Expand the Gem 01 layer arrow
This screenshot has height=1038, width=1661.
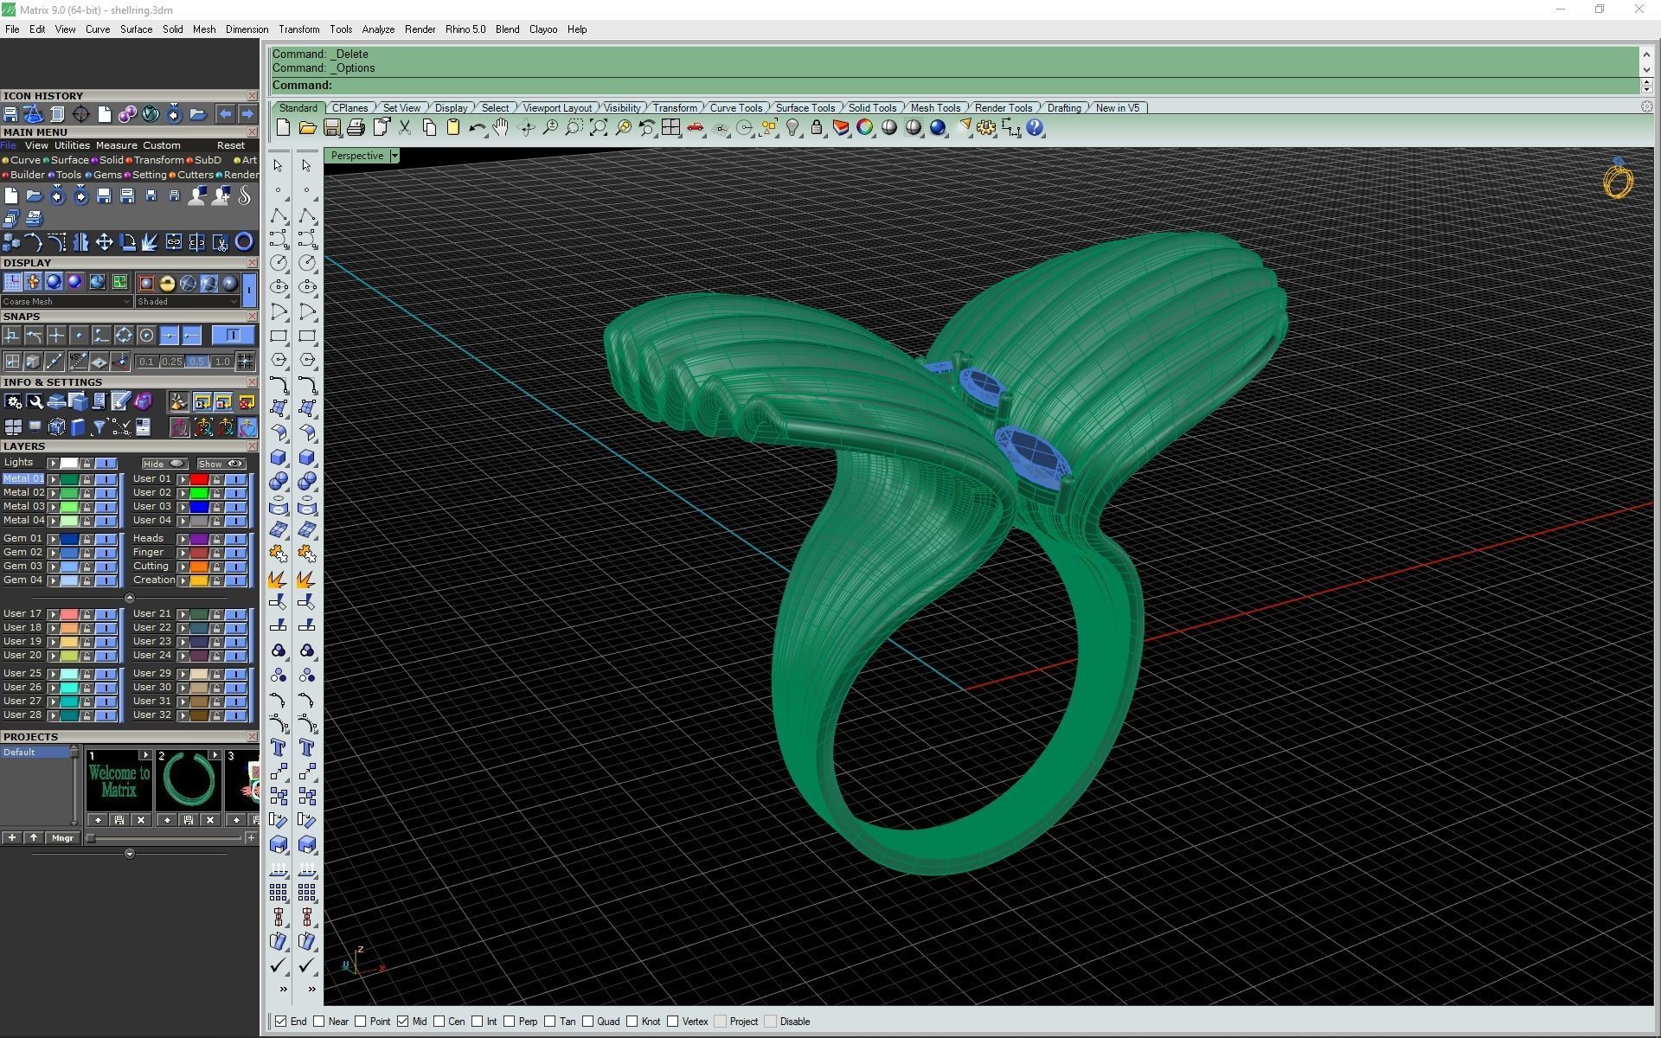[x=53, y=538]
